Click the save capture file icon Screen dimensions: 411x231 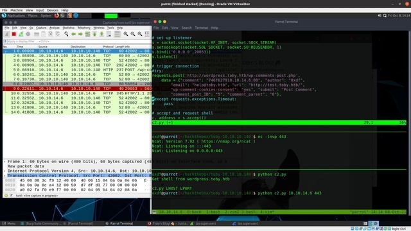tap(44, 34)
